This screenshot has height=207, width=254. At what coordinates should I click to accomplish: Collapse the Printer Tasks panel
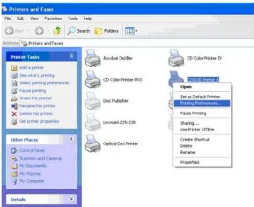pyautogui.click(x=71, y=56)
